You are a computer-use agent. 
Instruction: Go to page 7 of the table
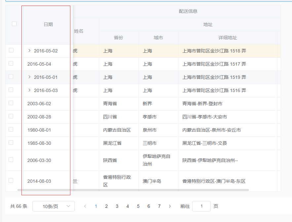pos(159,206)
